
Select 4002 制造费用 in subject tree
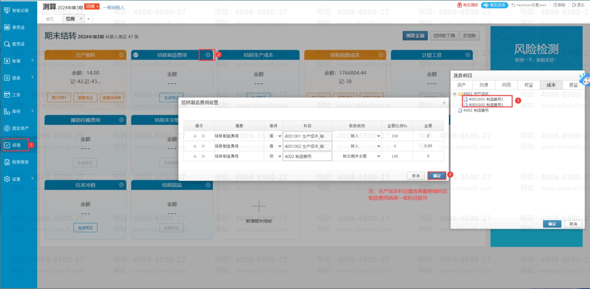click(x=475, y=110)
